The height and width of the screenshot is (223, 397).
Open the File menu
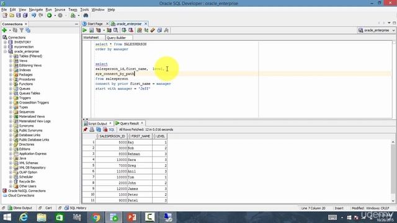(x=4, y=10)
